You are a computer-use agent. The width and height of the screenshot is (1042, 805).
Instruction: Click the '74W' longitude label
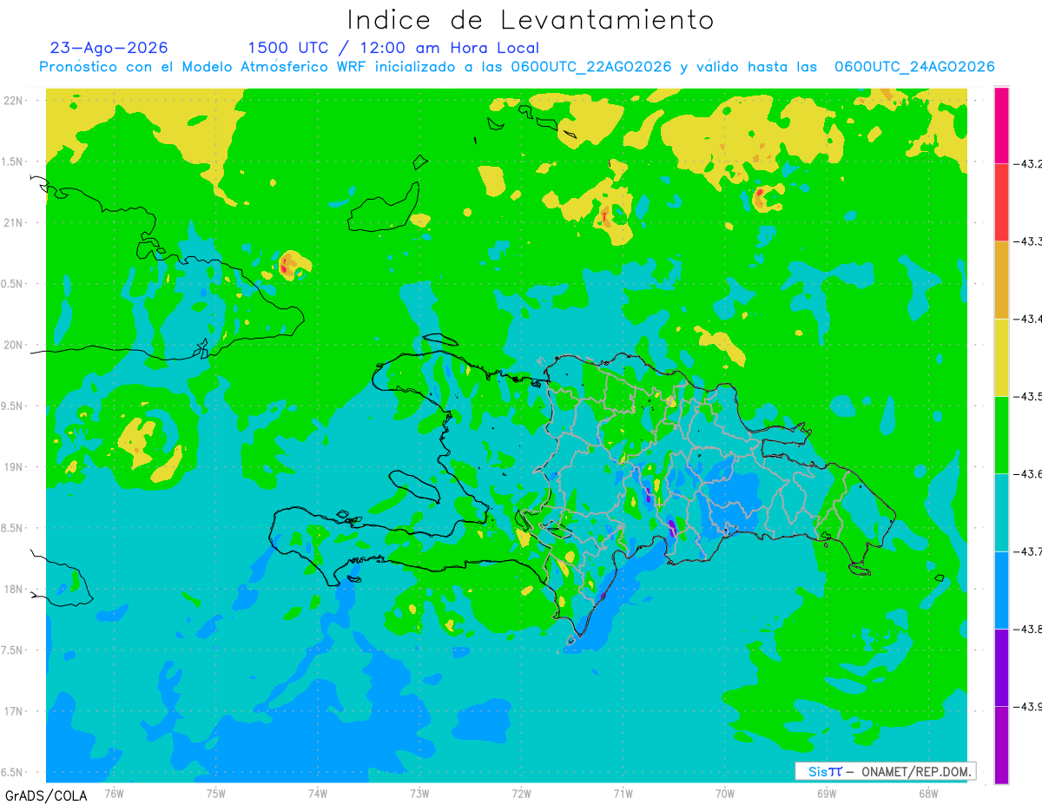coord(318,794)
